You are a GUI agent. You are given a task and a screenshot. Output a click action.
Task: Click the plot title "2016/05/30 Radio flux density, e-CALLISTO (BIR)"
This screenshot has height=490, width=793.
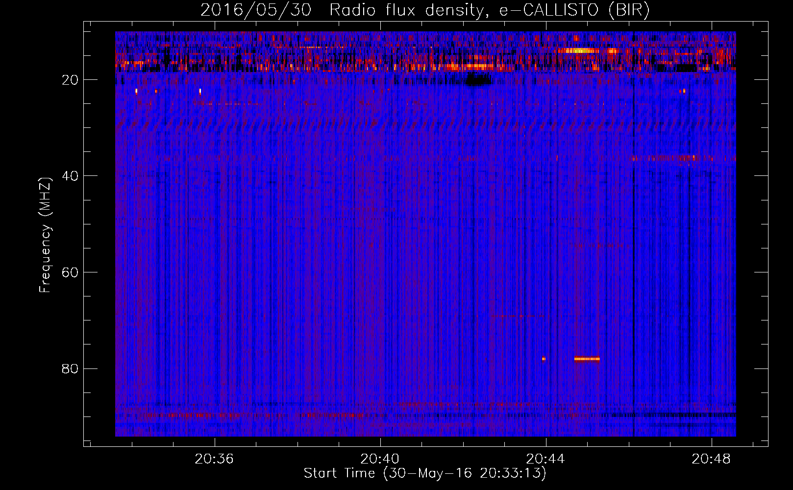click(425, 10)
